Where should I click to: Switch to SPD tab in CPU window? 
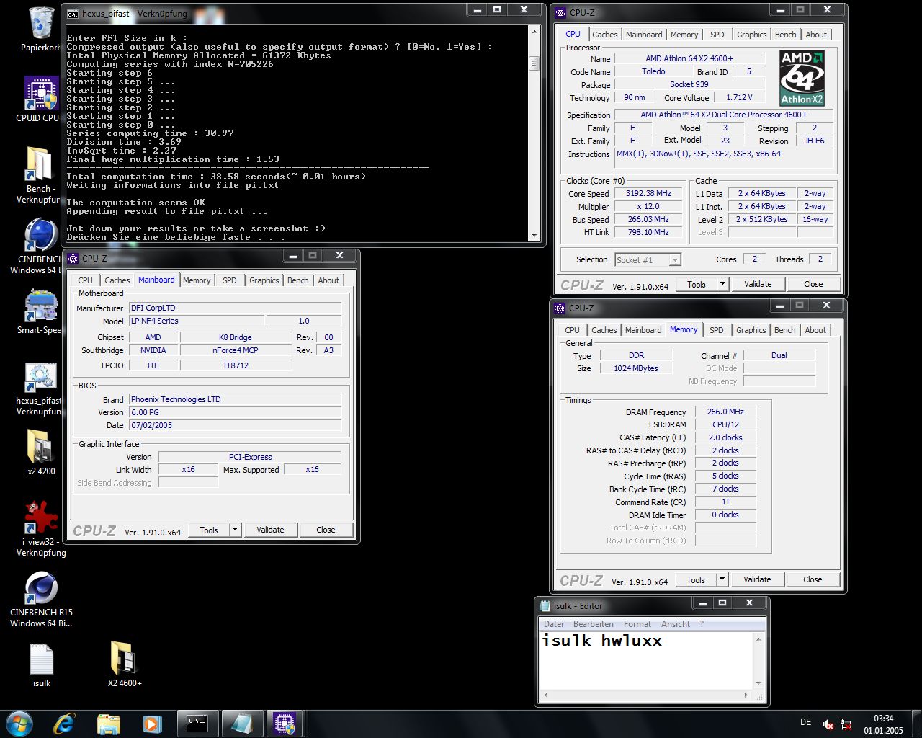pyautogui.click(x=717, y=35)
